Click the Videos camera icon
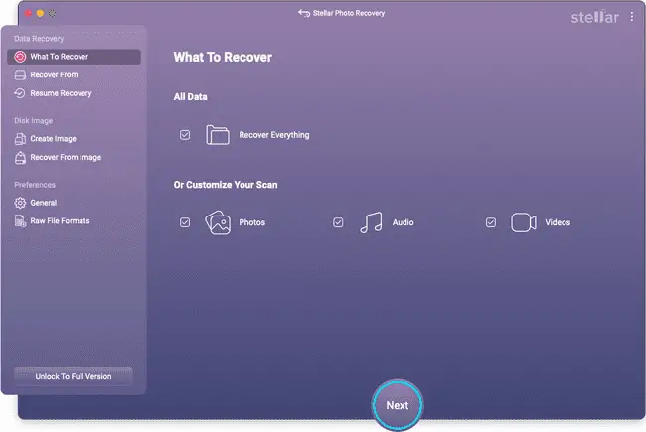The image size is (646, 432). pos(524,222)
